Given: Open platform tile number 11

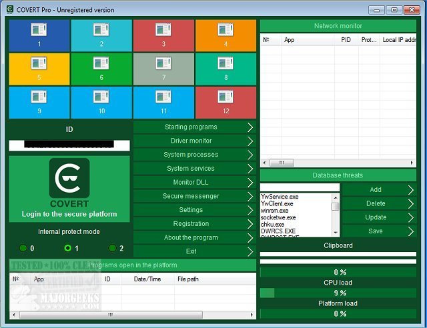Looking at the screenshot, I should click(x=163, y=103).
